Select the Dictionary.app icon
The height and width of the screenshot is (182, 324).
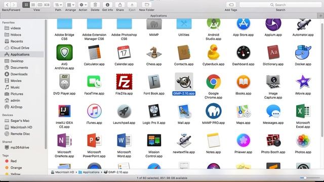coord(273,53)
